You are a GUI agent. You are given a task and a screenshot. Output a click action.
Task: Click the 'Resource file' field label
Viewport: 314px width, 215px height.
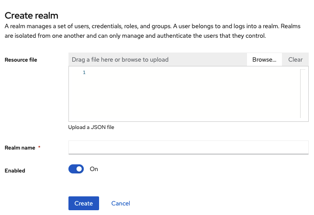pyautogui.click(x=21, y=60)
